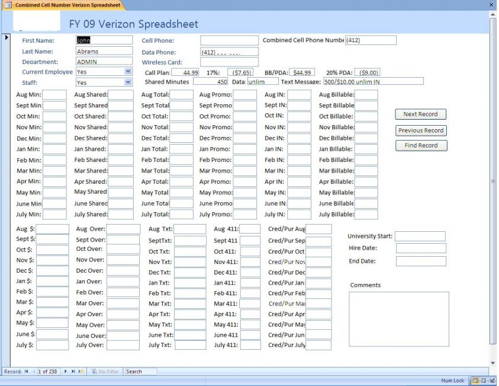Click the Call Plan field

point(185,72)
